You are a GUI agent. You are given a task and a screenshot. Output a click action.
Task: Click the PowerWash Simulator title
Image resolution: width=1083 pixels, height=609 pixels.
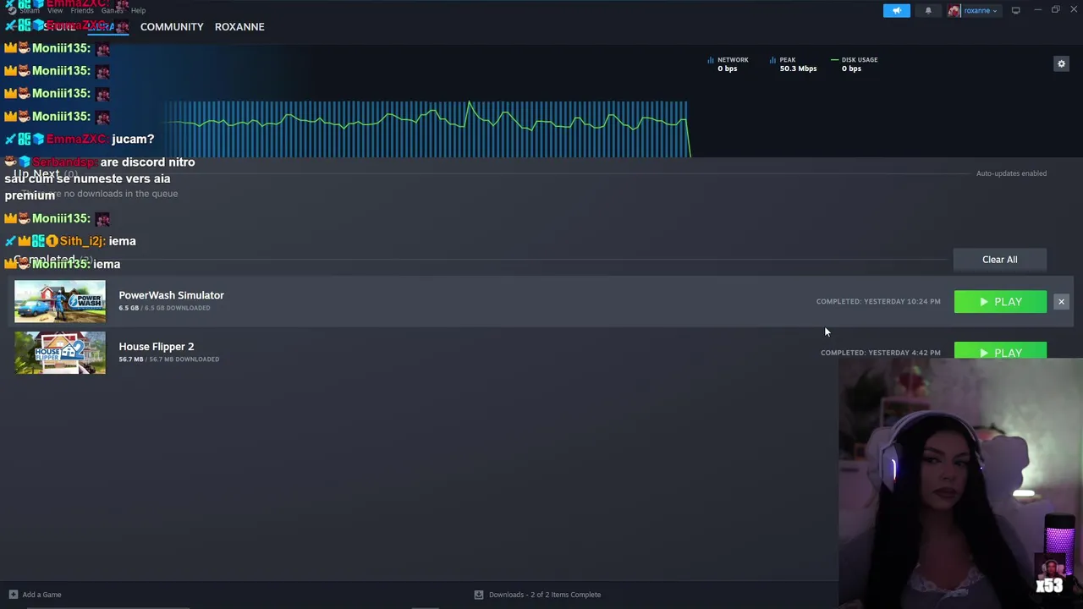pos(171,295)
